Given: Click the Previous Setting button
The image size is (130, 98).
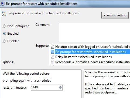Looking at the screenshot, I should (115, 15).
